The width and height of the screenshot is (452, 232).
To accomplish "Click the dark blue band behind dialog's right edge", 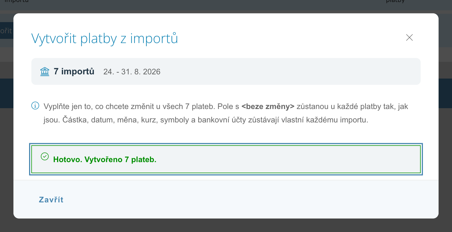I will click(x=445, y=93).
